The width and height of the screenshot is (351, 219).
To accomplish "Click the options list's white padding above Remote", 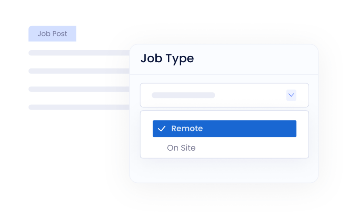I will [x=224, y=115].
